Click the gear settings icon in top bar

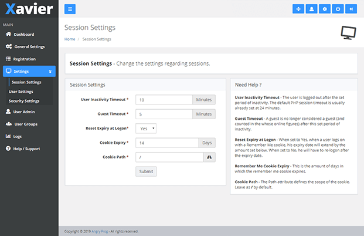tap(325, 9)
